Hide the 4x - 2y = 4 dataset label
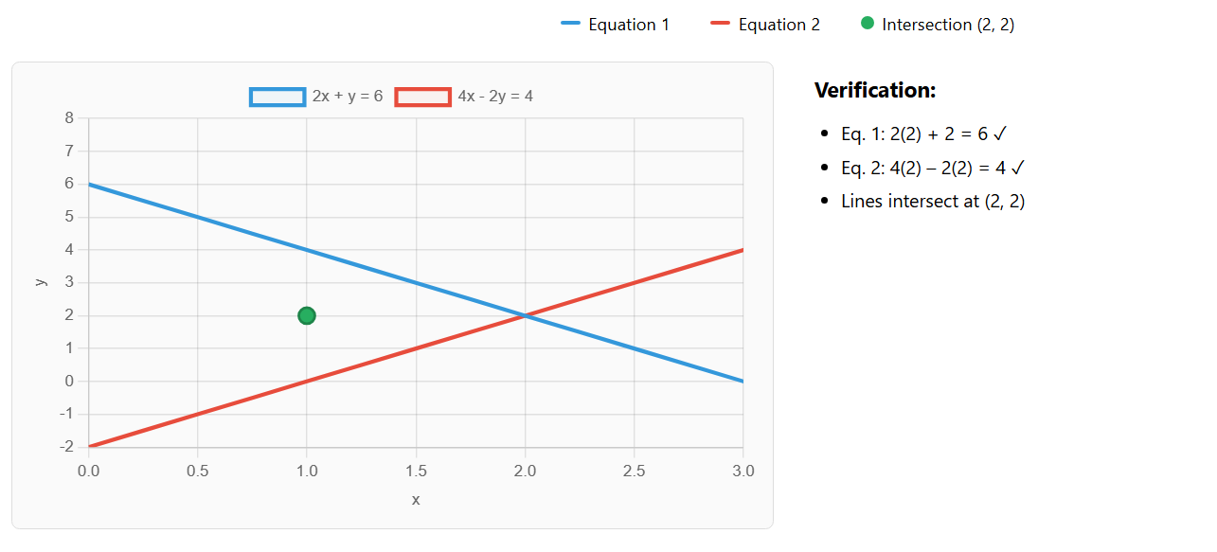The height and width of the screenshot is (552, 1217). click(x=495, y=97)
